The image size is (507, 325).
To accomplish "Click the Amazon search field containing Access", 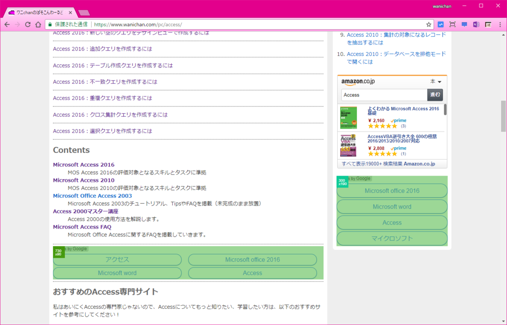I will (384, 95).
